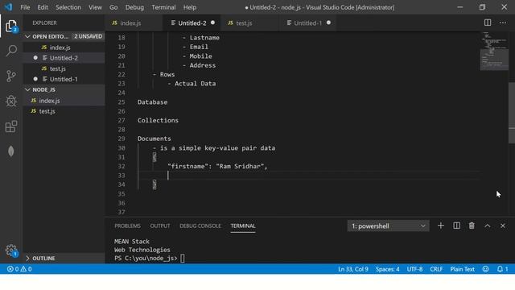Click the errors count icon in status bar
Screen dimensions: 515x290
click(13, 269)
